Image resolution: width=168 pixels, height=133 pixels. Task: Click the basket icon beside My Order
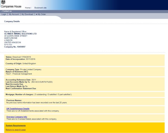tap(36, 14)
